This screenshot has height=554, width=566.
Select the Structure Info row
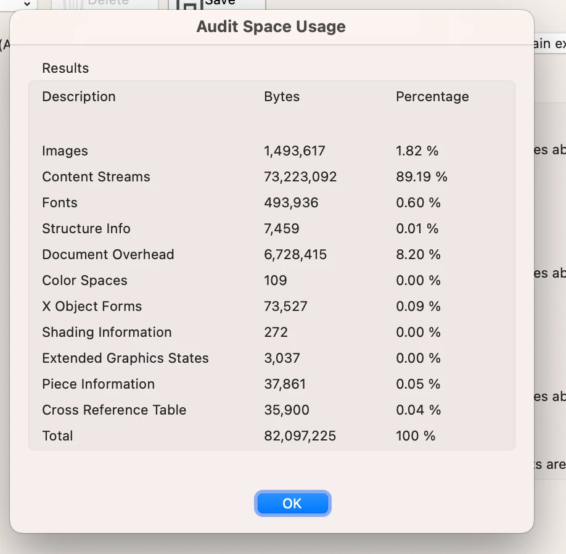(x=272, y=229)
